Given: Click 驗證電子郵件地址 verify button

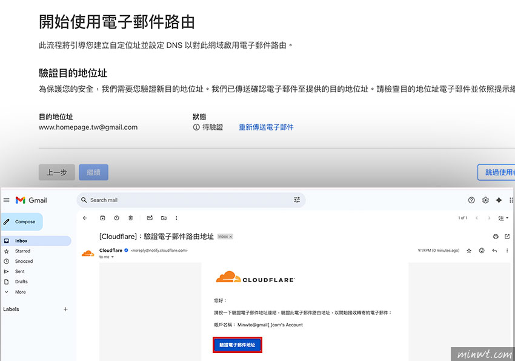Looking at the screenshot, I should (237, 345).
